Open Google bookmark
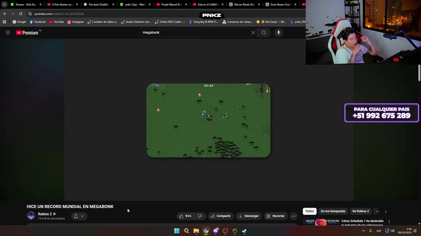This screenshot has height=236, width=421. (19, 22)
